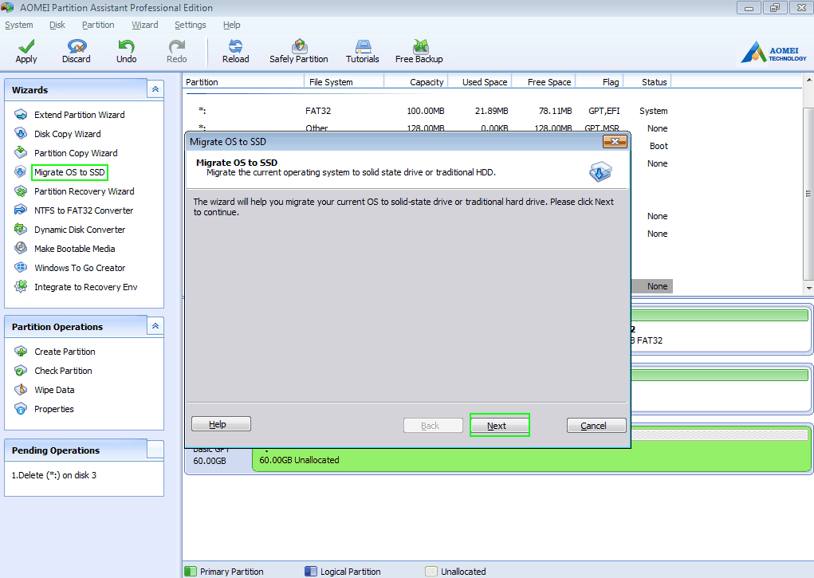Open the Partition Copy Wizard link
This screenshot has height=578, width=814.
click(76, 153)
